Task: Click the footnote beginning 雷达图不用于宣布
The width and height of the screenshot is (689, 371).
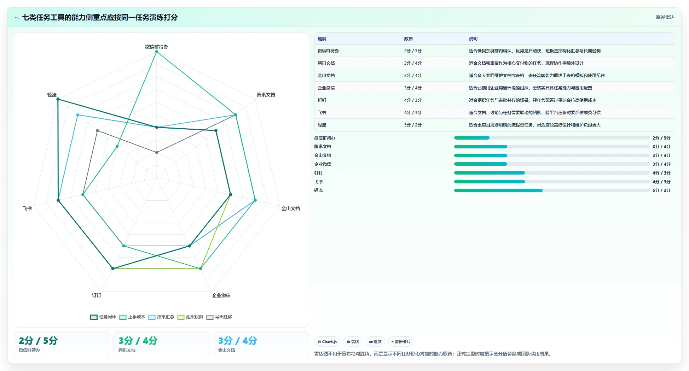Action: pyautogui.click(x=433, y=354)
